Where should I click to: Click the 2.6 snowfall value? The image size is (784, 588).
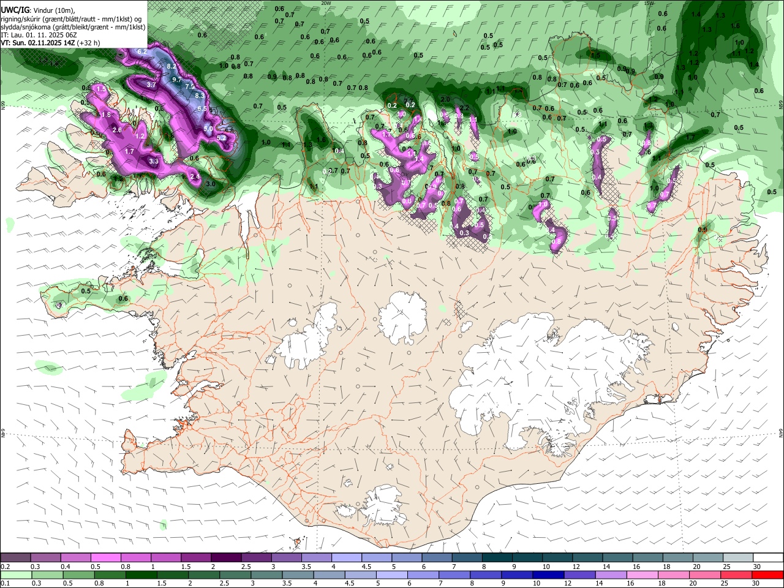pos(118,130)
